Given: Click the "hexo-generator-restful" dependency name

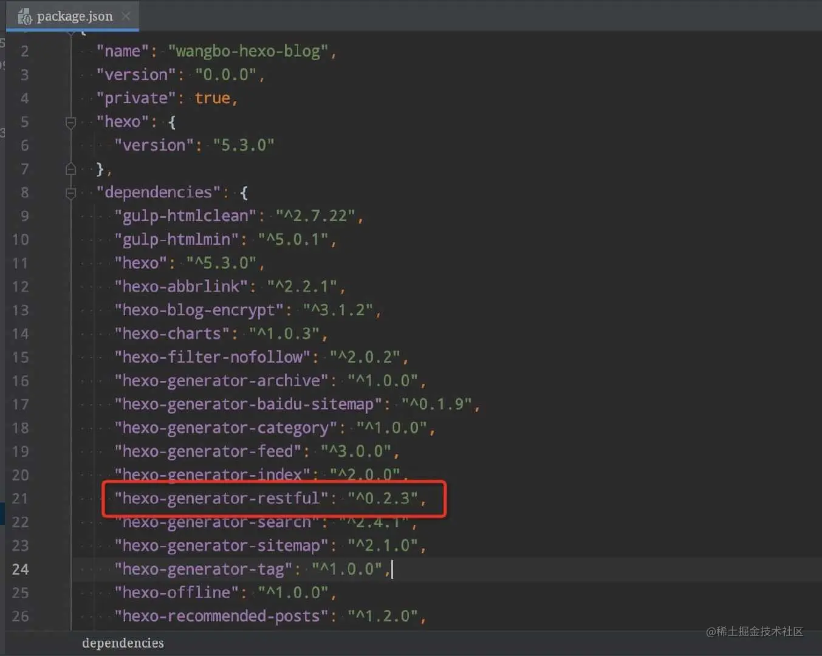Looking at the screenshot, I should pos(221,498).
